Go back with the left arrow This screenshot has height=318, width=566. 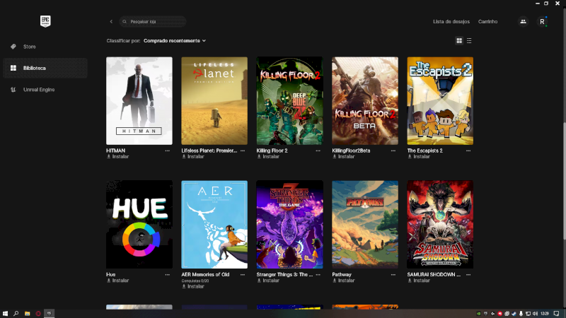tap(111, 22)
